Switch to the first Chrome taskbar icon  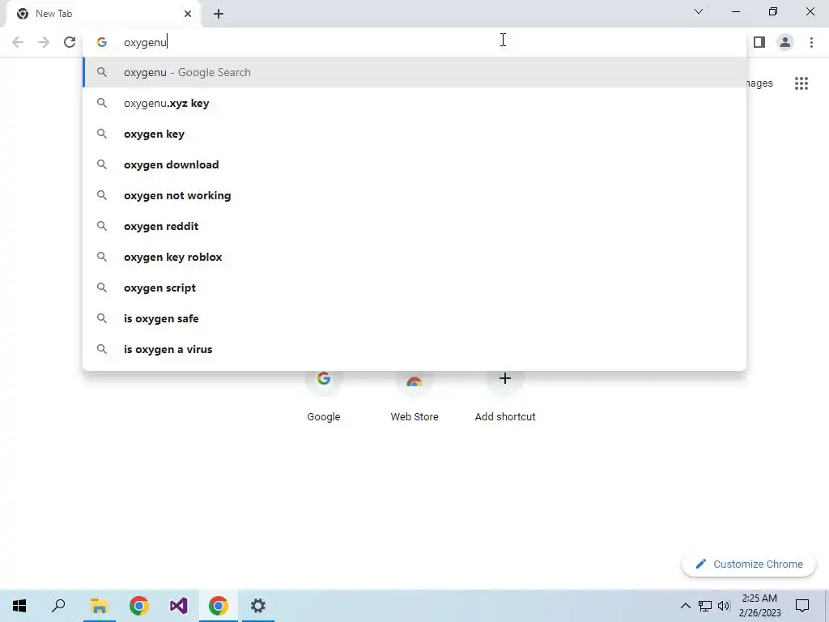pos(139,606)
